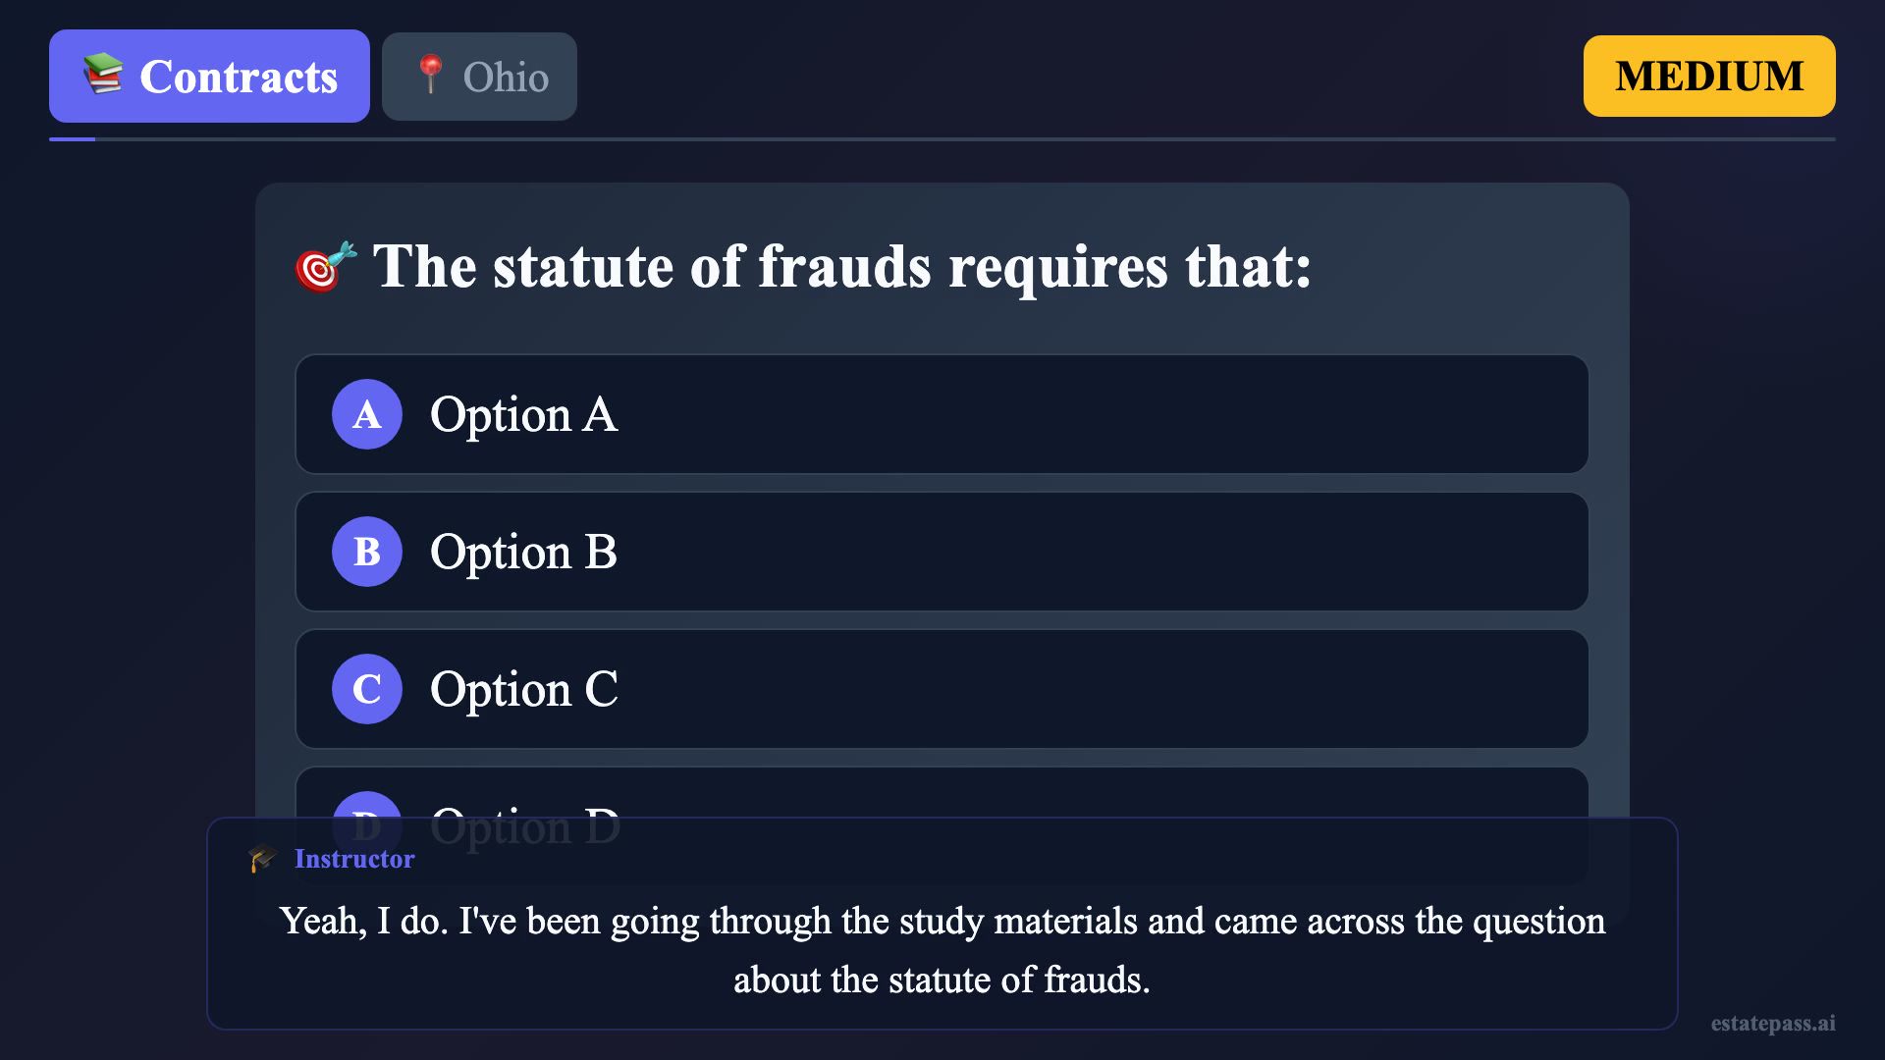
Task: Click the instructor caption text
Action: coord(942,949)
